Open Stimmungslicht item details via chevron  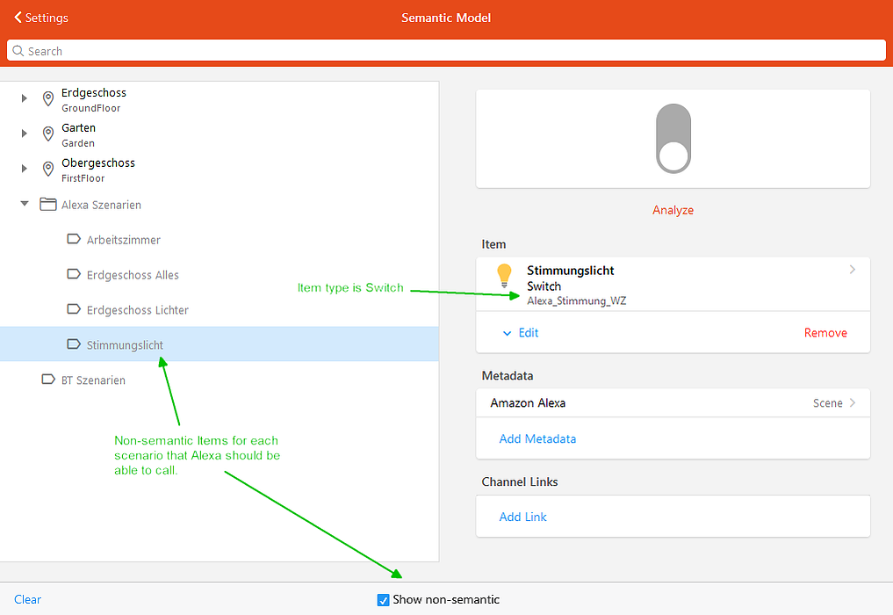[x=852, y=270]
